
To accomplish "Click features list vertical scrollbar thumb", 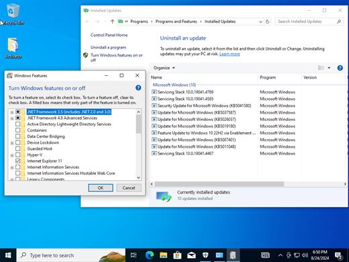I will pos(139,124).
